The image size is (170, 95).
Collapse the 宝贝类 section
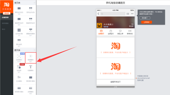34,3
